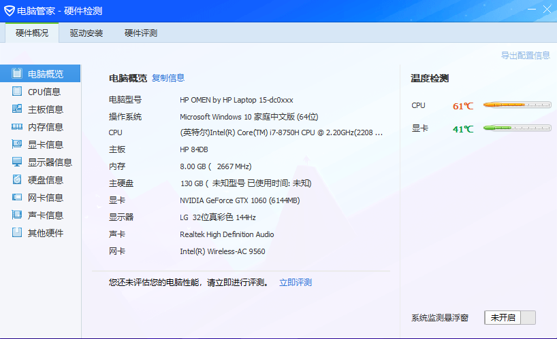
Task: Click the 显卡 temperature bar
Action: 517,128
